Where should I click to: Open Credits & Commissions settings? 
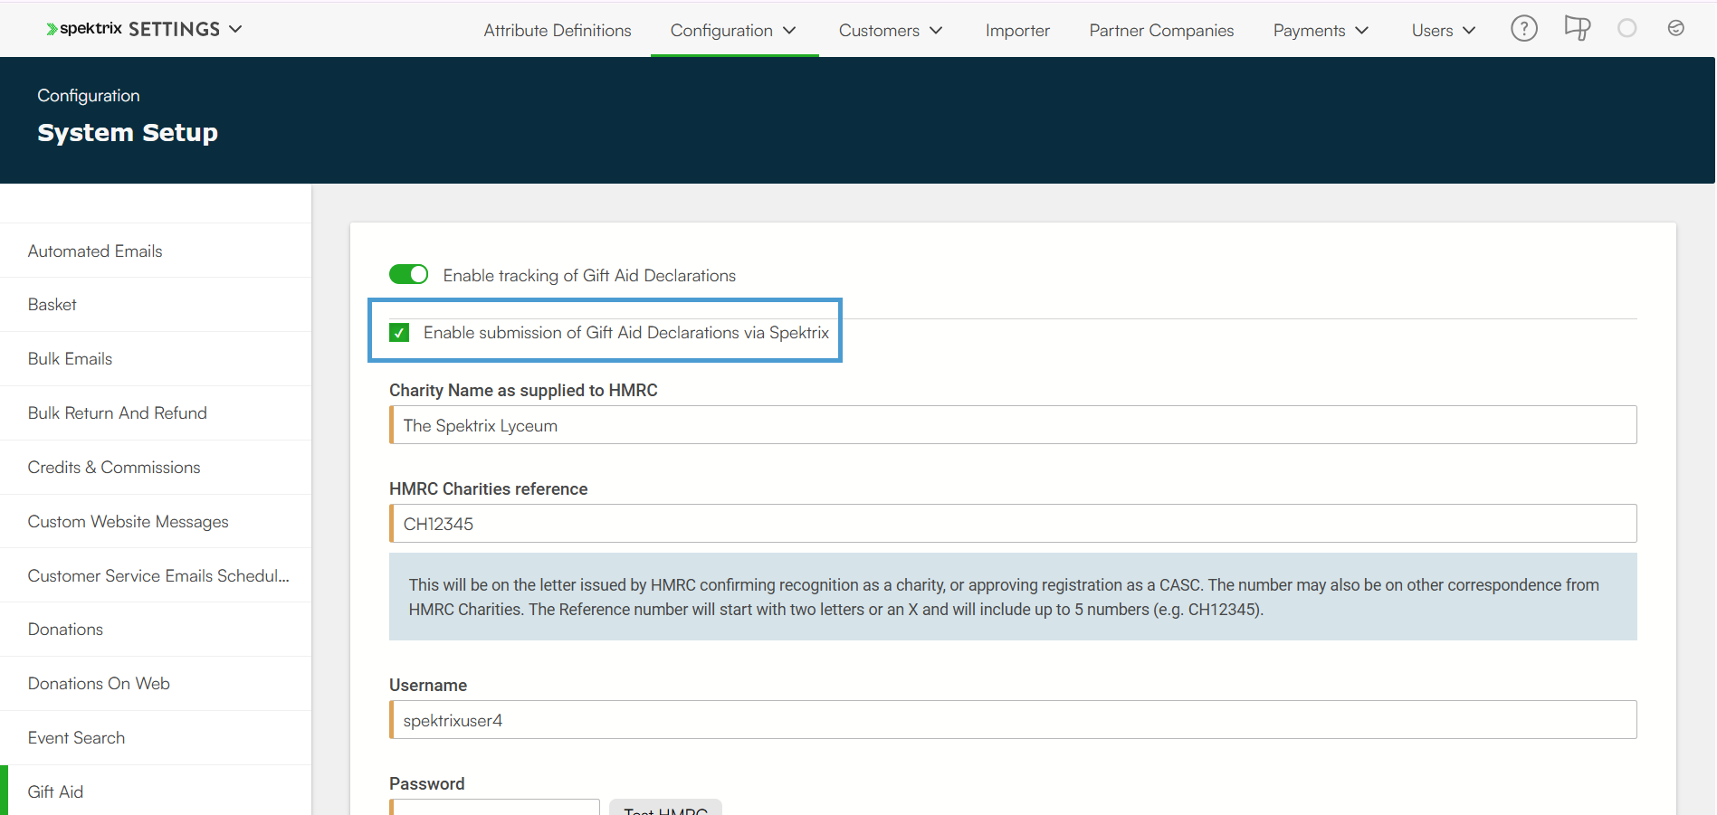[156, 468]
